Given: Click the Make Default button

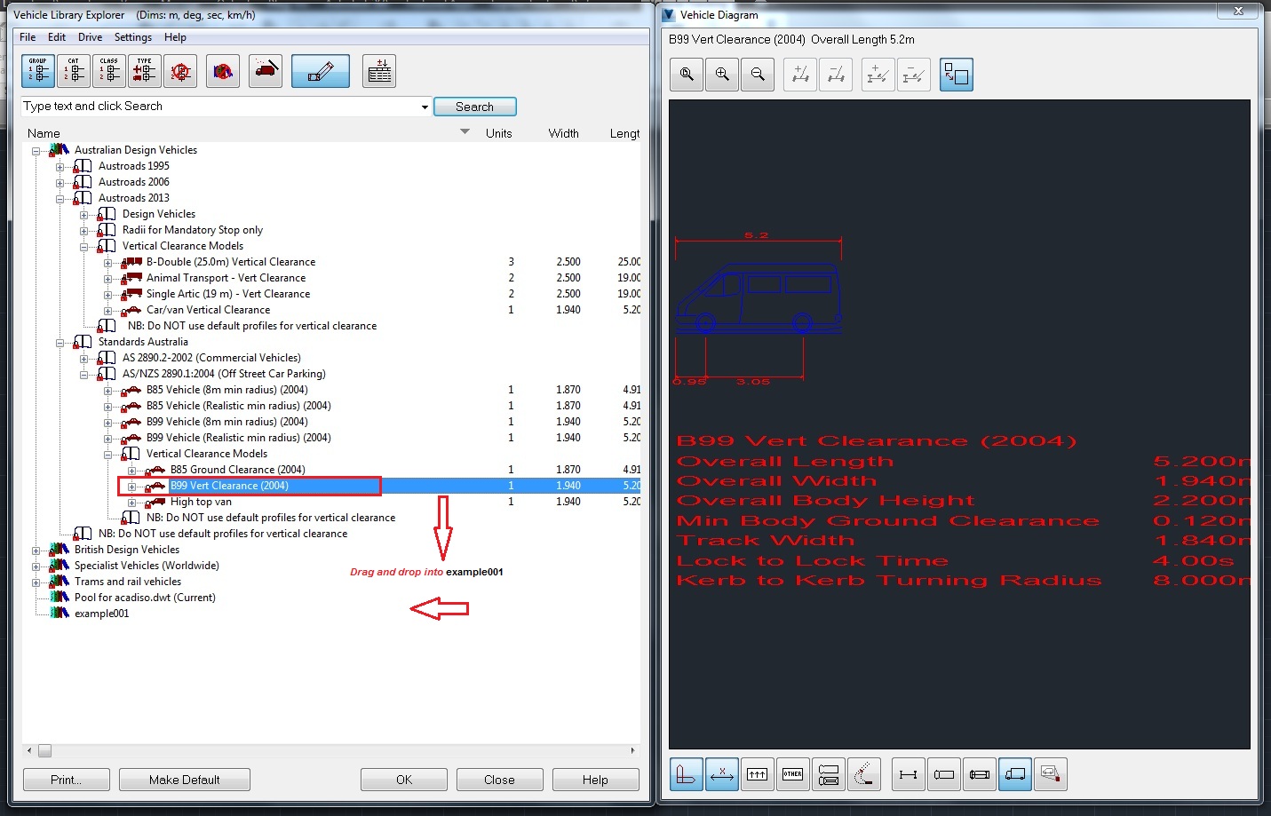Looking at the screenshot, I should pyautogui.click(x=184, y=780).
